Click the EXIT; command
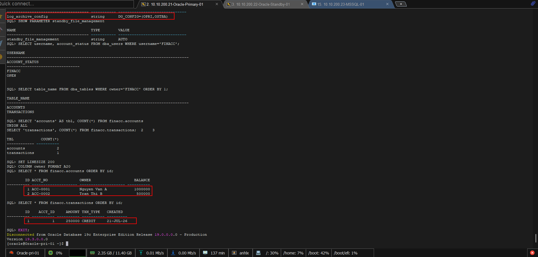538x257 pixels. (24, 230)
